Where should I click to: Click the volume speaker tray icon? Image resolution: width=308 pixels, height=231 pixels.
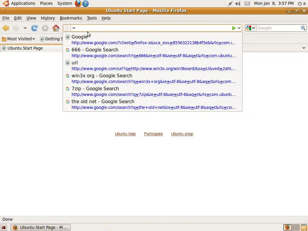(238, 4)
